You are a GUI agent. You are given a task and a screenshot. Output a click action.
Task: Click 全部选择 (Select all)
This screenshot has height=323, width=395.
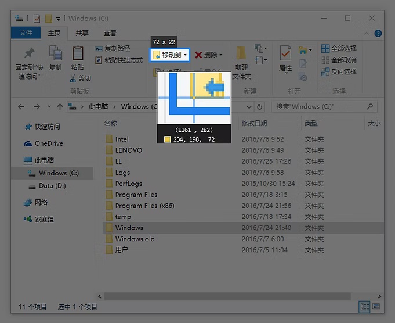339,49
